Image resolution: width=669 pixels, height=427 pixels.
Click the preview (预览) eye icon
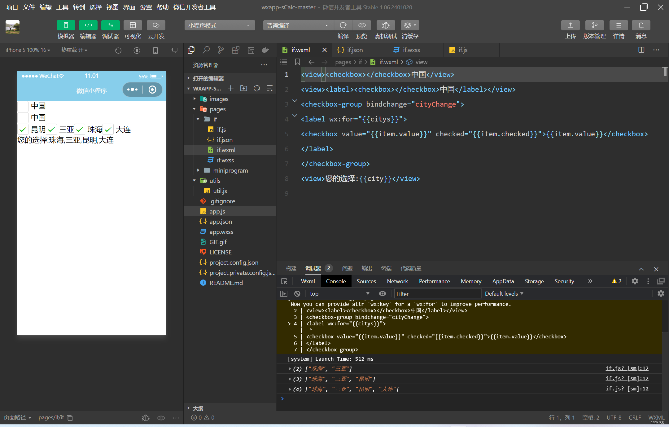[x=362, y=25]
